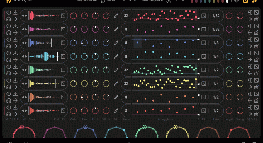Randomize the arpeggiator on the first row
Image resolution: width=263 pixels, height=143 pixels.
click(204, 16)
